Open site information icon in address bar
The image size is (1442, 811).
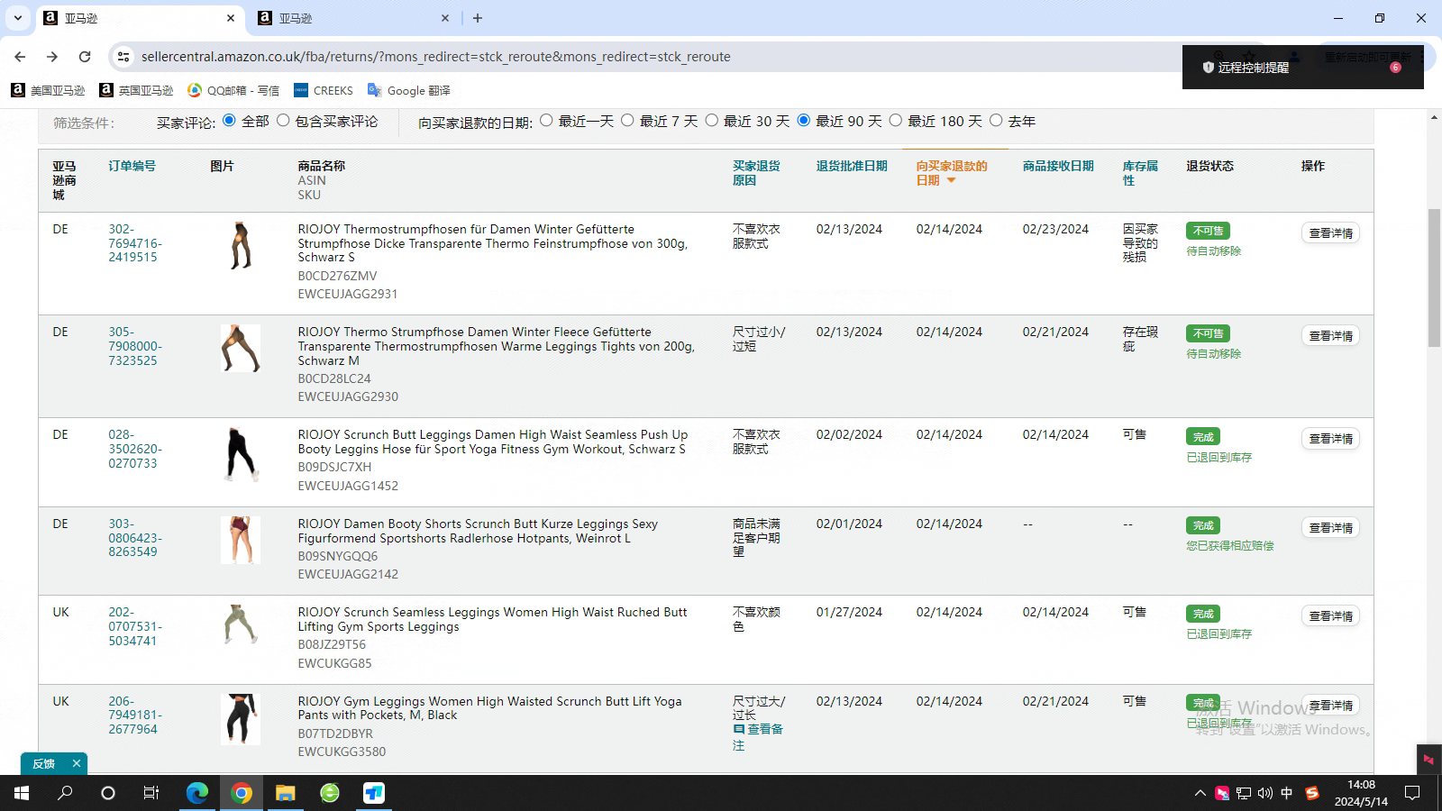[x=123, y=56]
